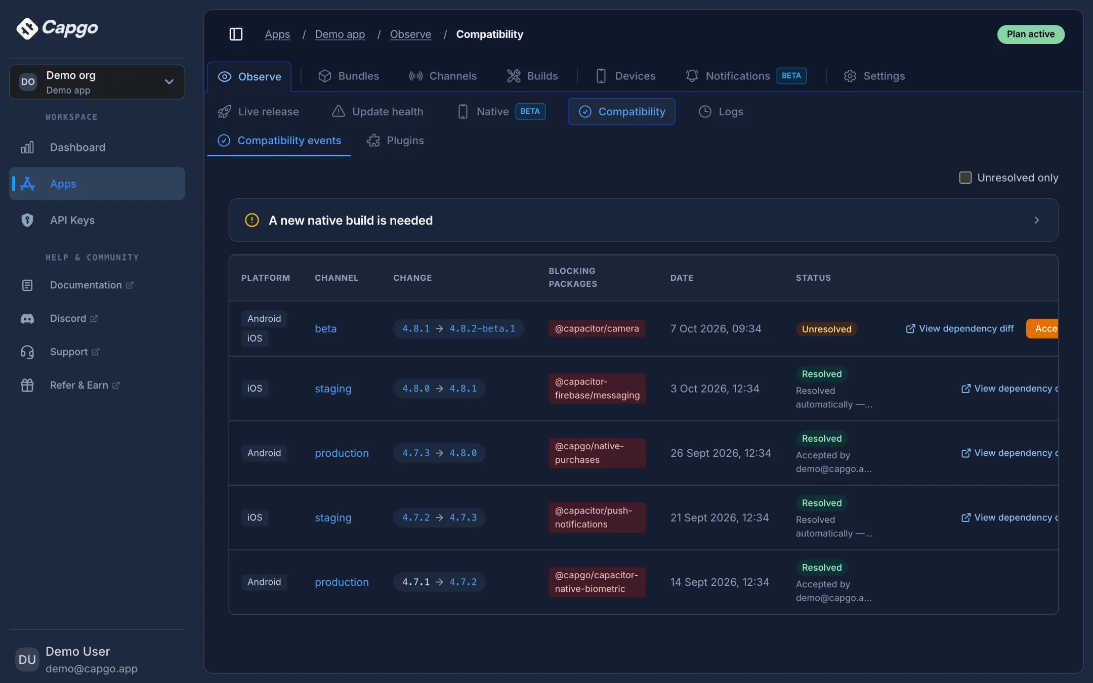The image size is (1093, 683).
Task: Open staging channel link for 4.8.0 → 4.8.1 change
Action: [x=333, y=389]
